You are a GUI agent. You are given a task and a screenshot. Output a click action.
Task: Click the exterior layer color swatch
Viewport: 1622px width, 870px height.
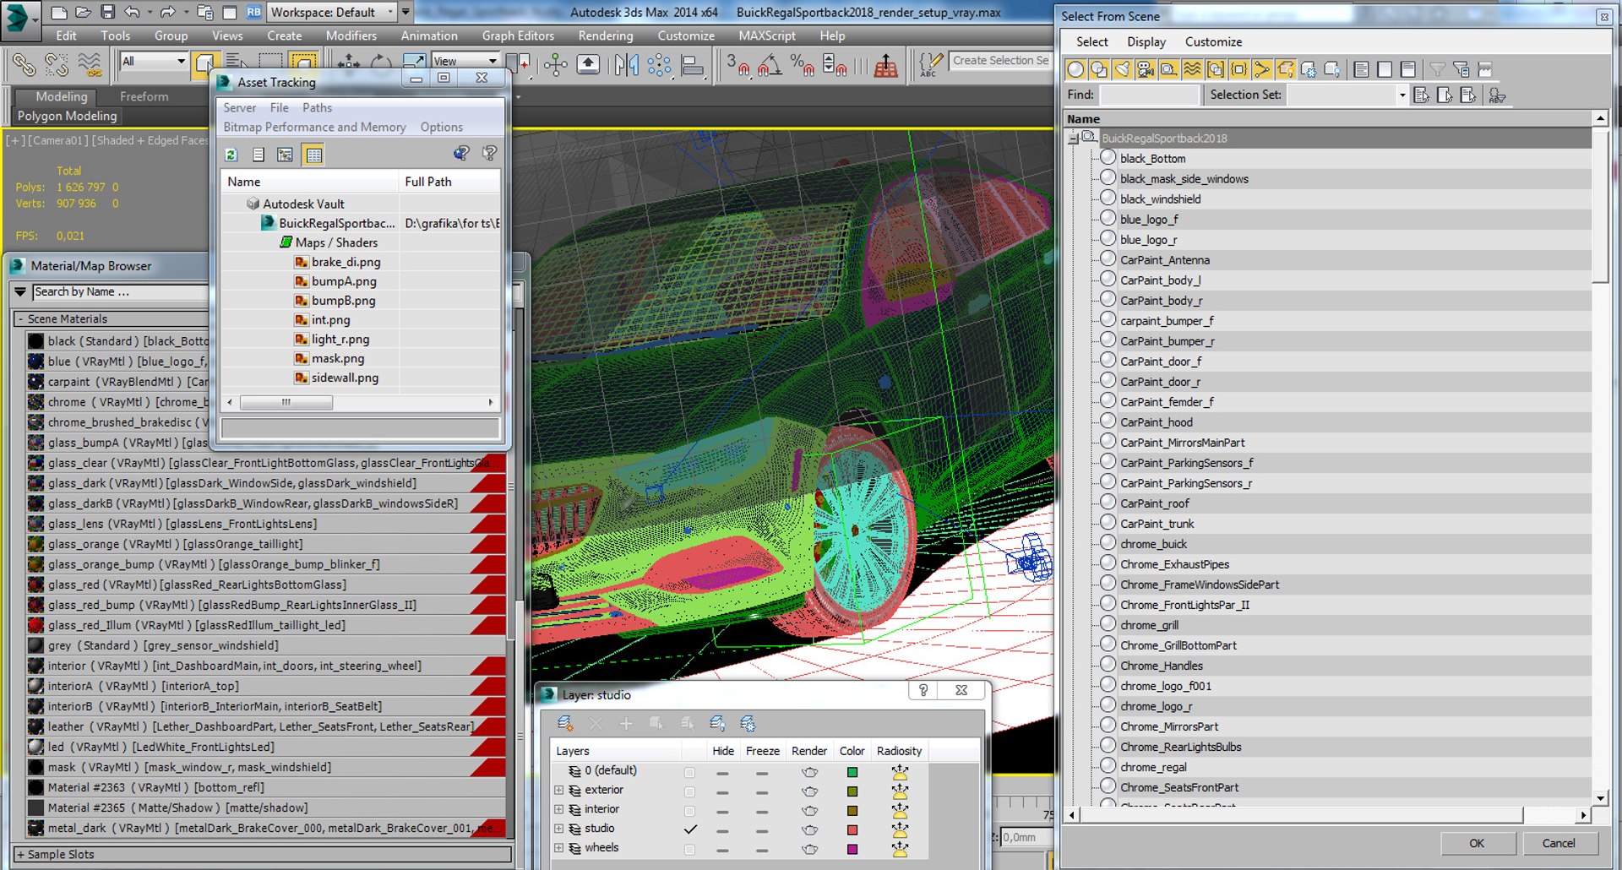[x=852, y=791]
